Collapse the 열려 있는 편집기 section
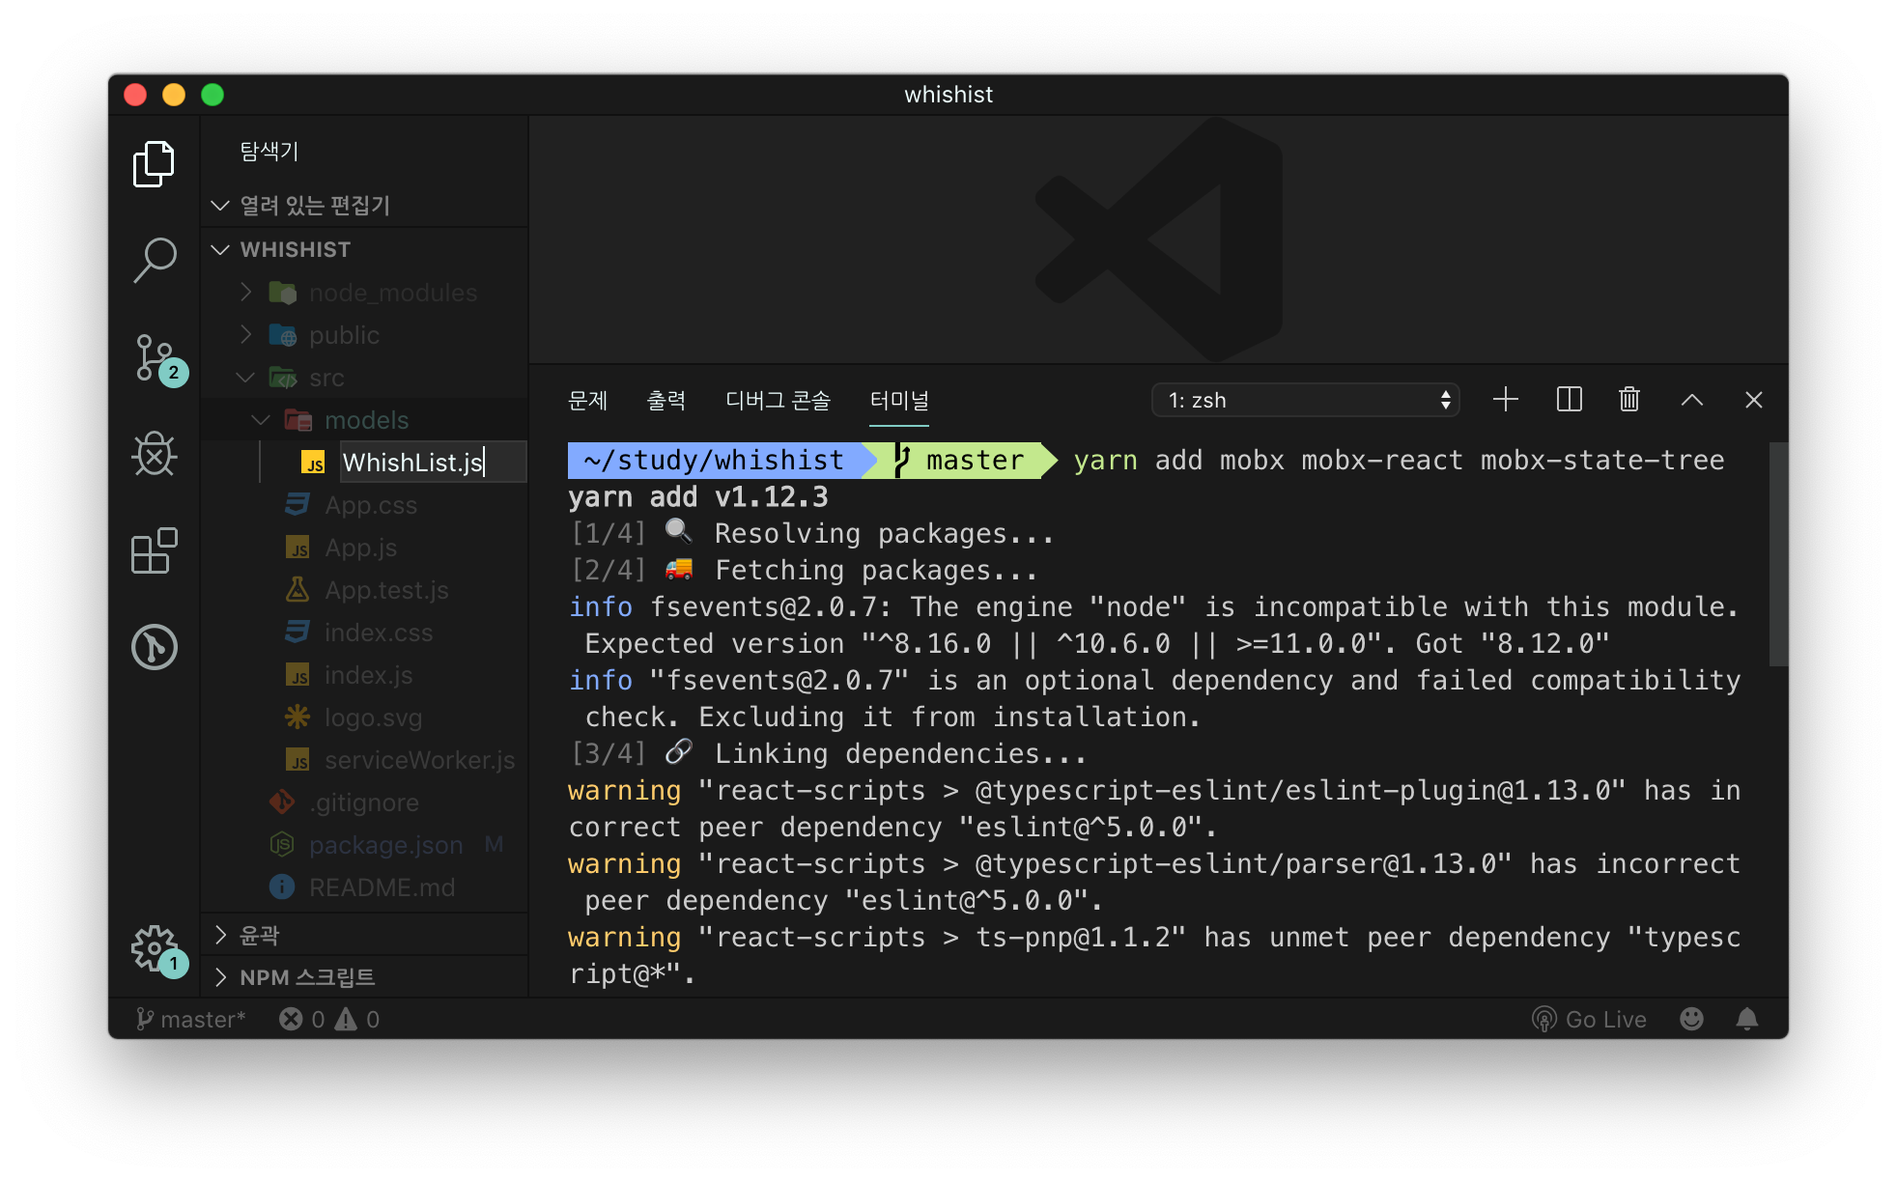This screenshot has height=1182, width=1897. pos(364,205)
